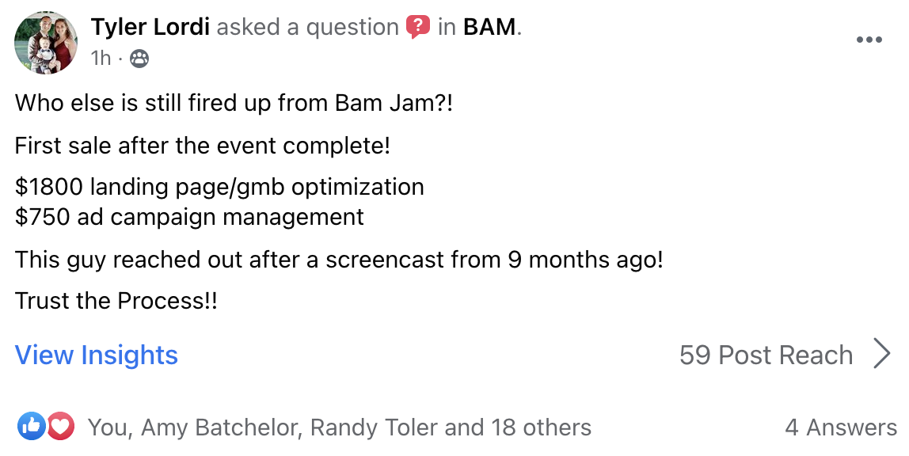Click the blue Like reaction icon
Screen dimensions: 909x456
coord(32,427)
